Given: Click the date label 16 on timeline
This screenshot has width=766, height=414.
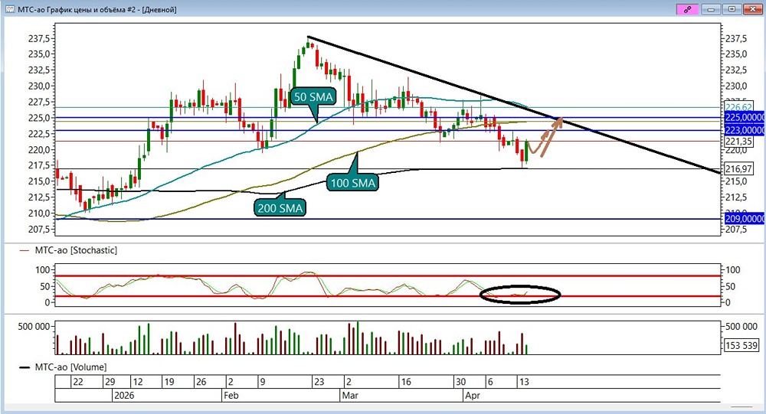Looking at the screenshot, I should [x=405, y=382].
